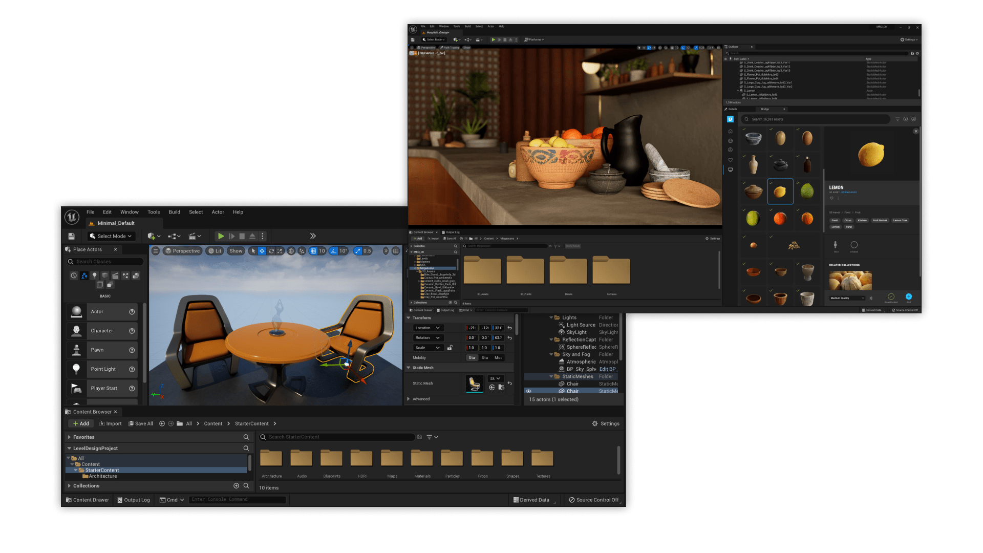The width and height of the screenshot is (983, 553).
Task: Click Import button in Content Browser
Action: point(110,423)
